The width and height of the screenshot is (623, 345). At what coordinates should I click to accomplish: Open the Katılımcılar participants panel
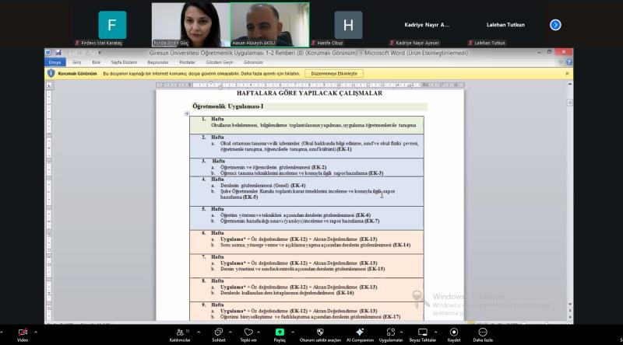(180, 332)
